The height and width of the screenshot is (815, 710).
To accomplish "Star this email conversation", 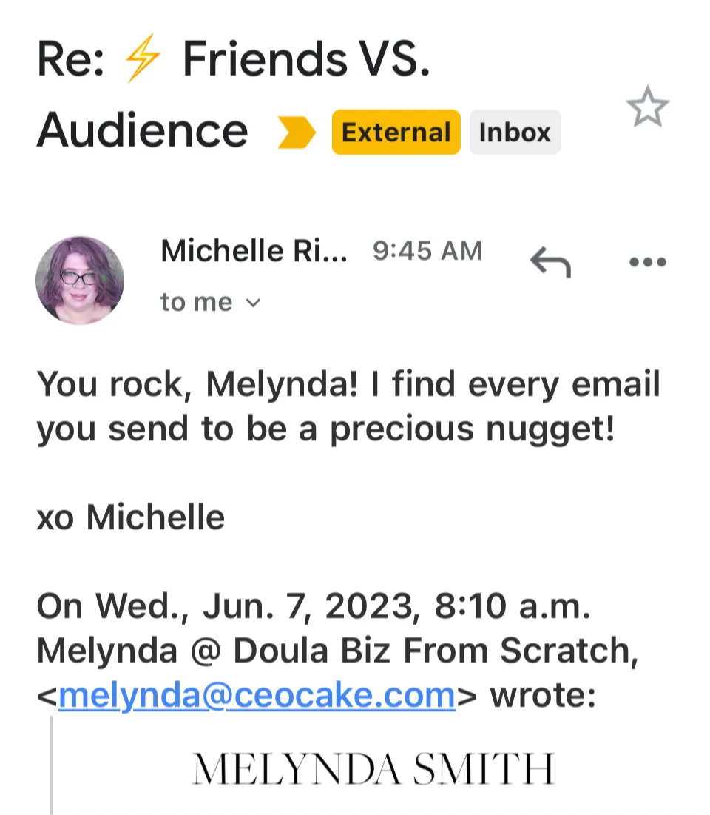I will pos(647,109).
